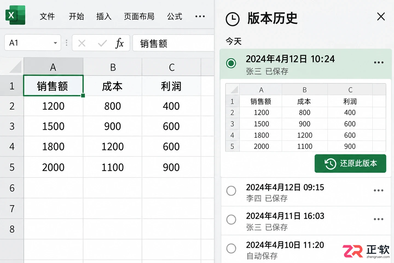
Task: Click the 还原此版本 restore button
Action: [350, 164]
